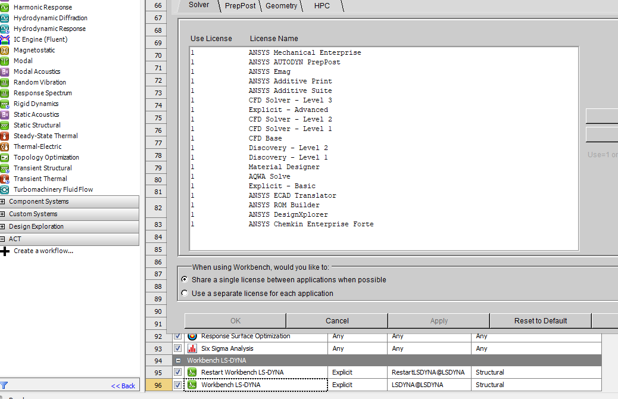Click the Six Sigma Analysis icon
This screenshot has height=399, width=618.
click(192, 348)
